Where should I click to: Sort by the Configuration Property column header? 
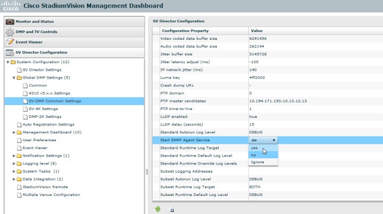tap(204, 31)
